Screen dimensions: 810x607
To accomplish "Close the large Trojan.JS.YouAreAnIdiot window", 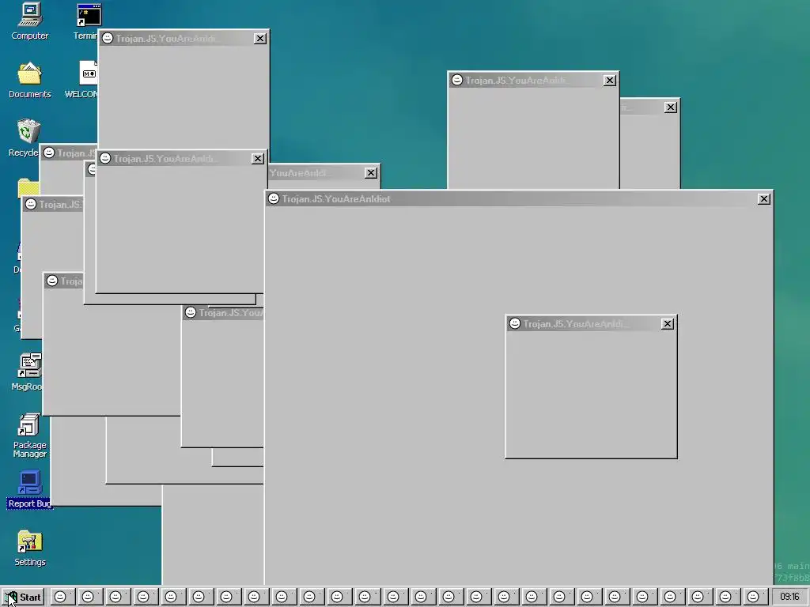I will [764, 199].
